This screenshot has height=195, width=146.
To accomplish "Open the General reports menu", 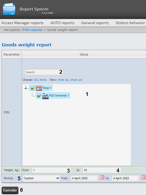I will (95, 23).
